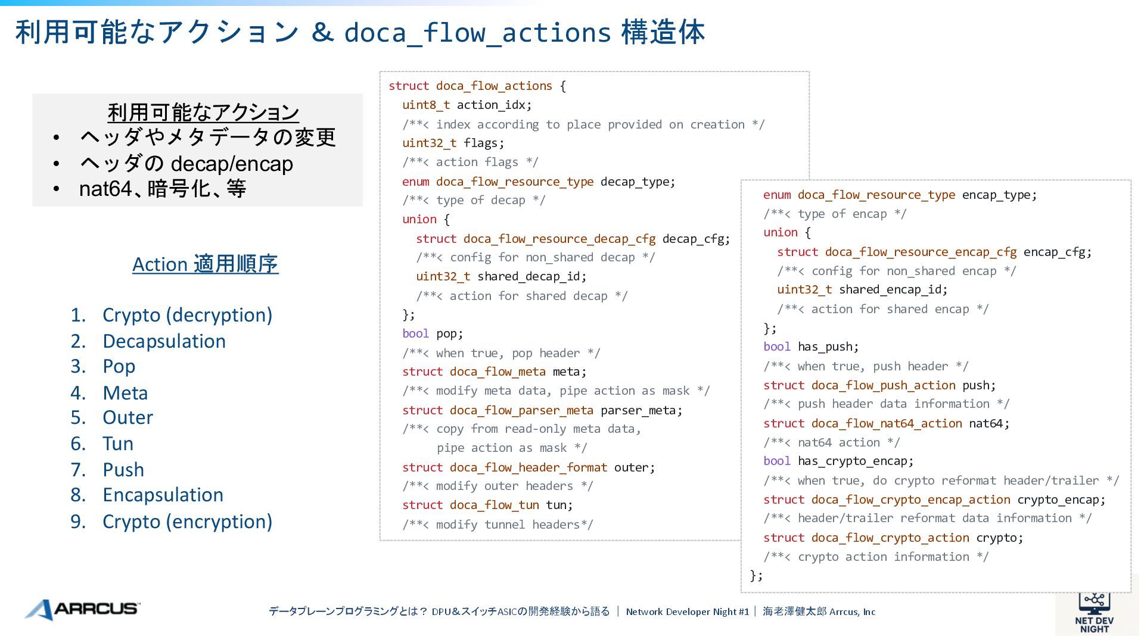Click the Pop list item
1144x643 pixels.
point(119,366)
